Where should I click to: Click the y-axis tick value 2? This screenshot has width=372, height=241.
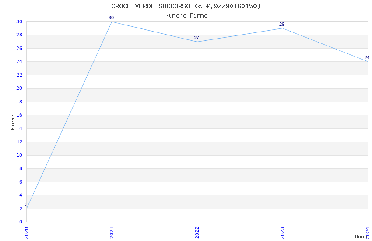tap(21, 209)
